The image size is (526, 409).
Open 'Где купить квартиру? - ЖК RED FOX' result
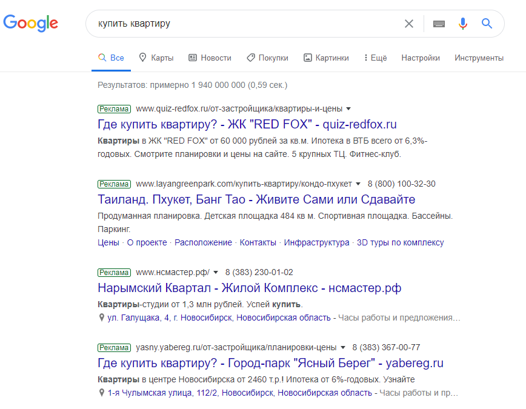pyautogui.click(x=247, y=124)
